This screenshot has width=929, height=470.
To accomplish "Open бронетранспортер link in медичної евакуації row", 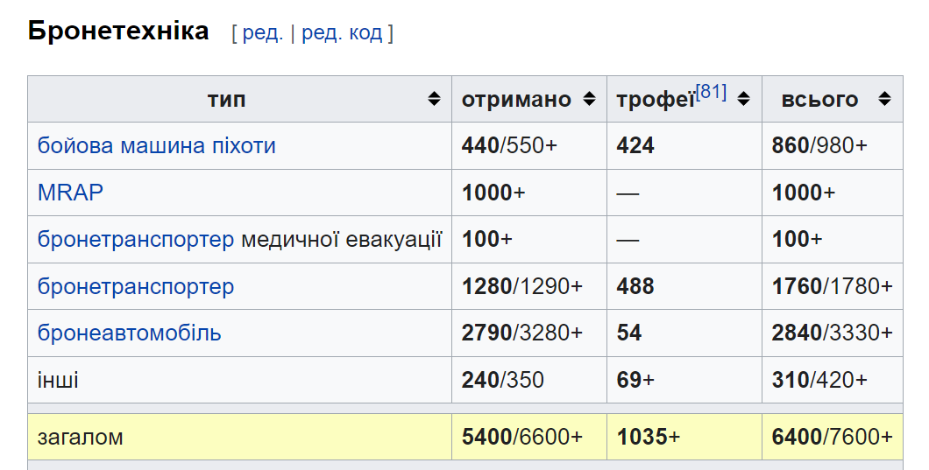I will click(x=136, y=239).
